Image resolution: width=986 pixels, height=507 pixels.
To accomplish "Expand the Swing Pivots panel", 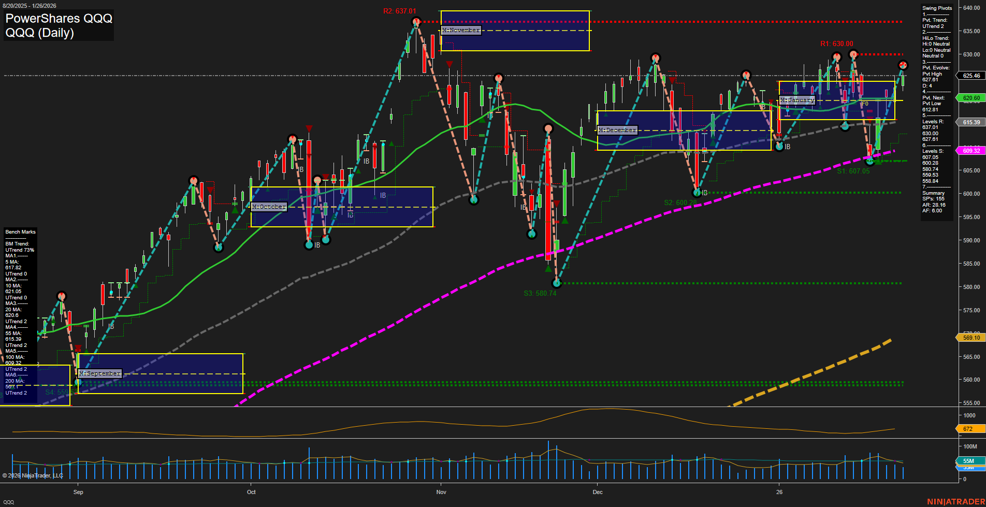I will click(936, 8).
